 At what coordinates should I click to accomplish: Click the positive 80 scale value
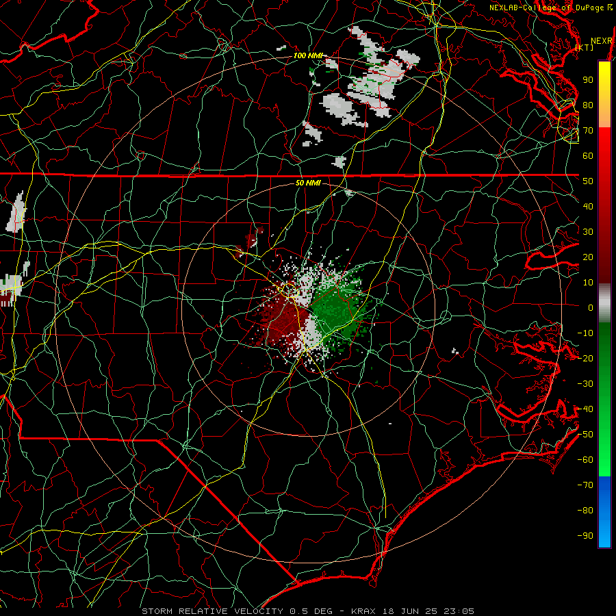[x=588, y=105]
